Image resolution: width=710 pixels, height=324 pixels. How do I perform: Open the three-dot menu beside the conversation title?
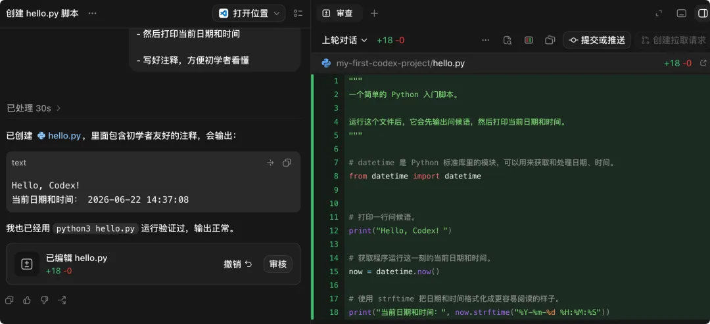coord(93,13)
